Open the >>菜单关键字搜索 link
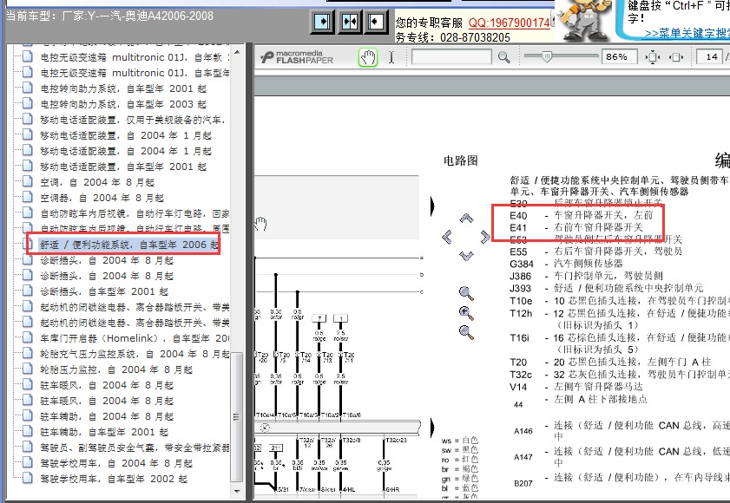The width and height of the screenshot is (730, 503). tap(687, 33)
